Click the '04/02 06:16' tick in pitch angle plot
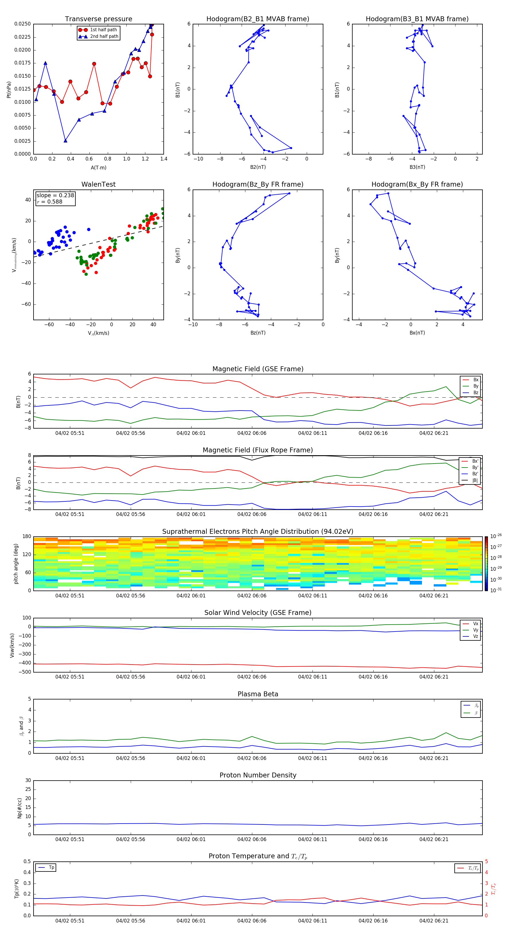The image size is (516, 946). pos(373,596)
